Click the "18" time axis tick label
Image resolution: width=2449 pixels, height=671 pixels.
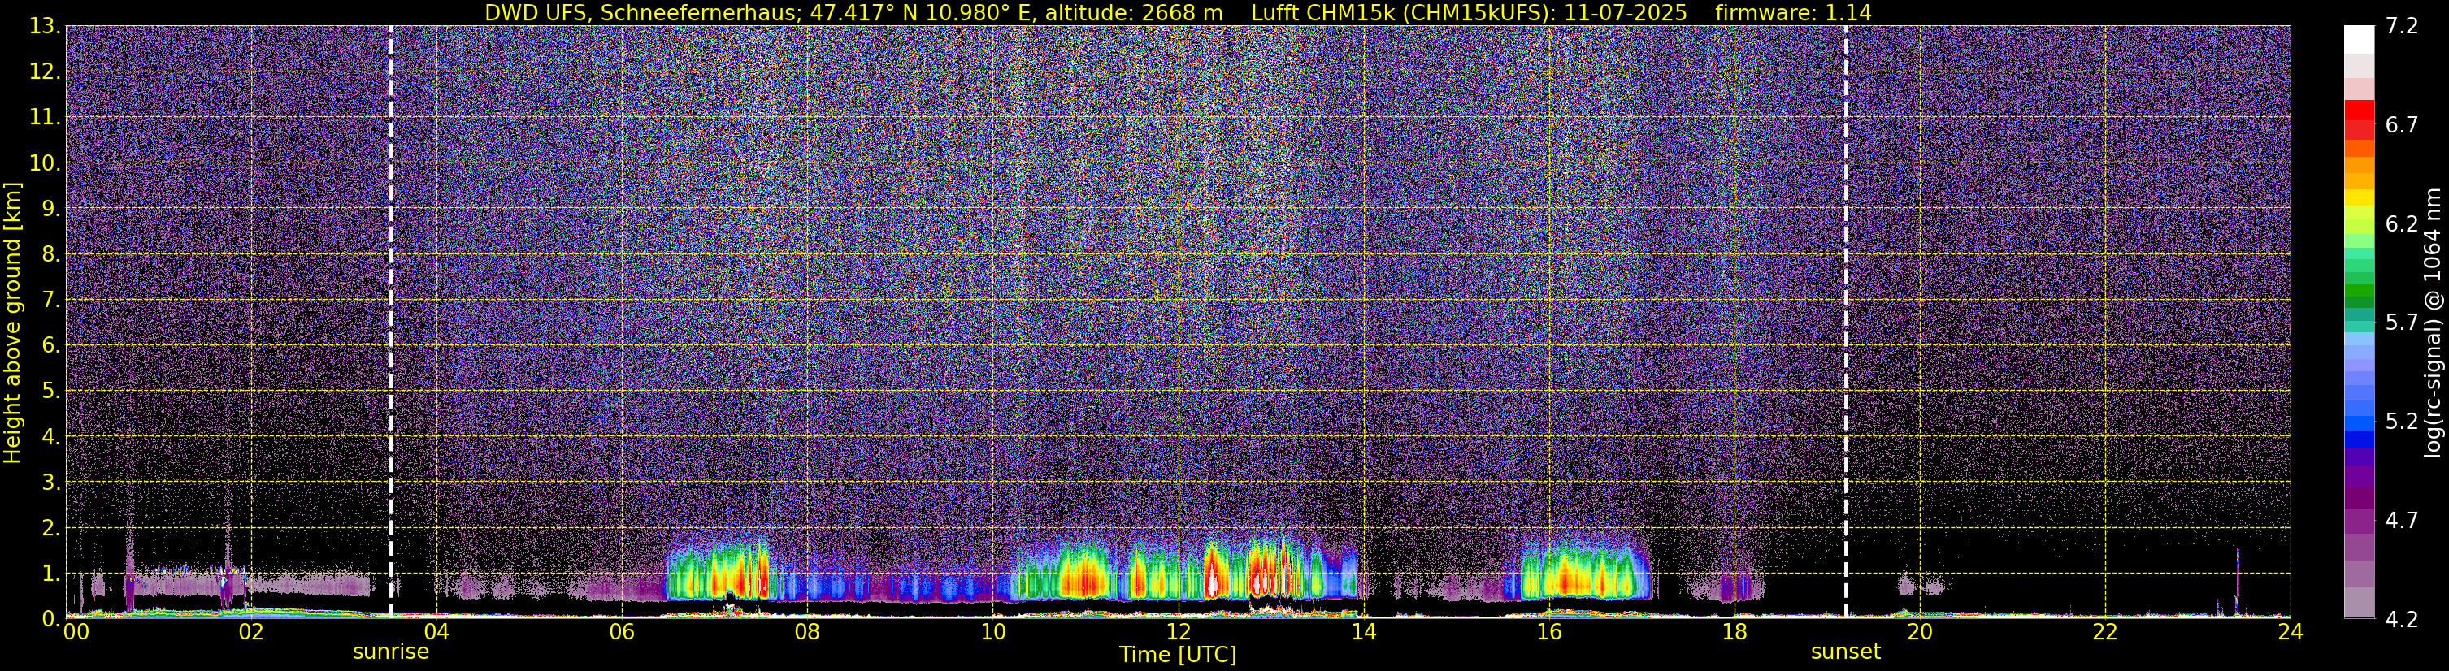point(1734,632)
